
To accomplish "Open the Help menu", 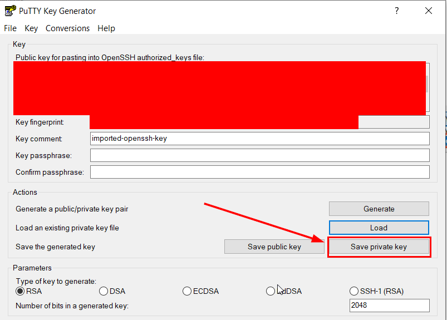I will click(x=106, y=28).
